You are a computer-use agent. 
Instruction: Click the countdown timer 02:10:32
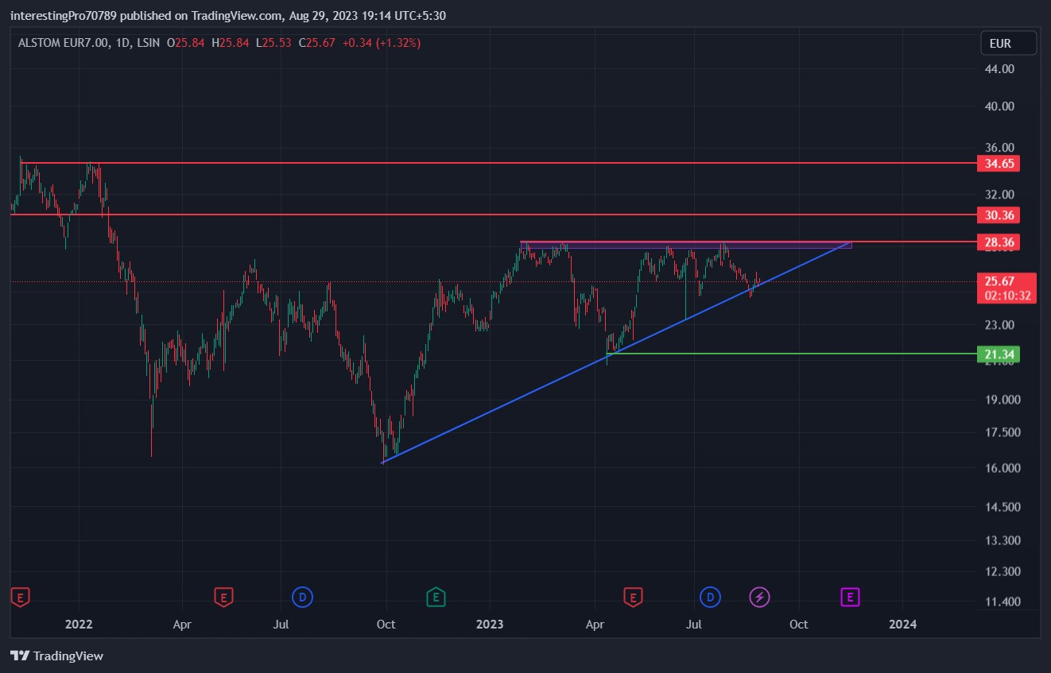(1006, 296)
